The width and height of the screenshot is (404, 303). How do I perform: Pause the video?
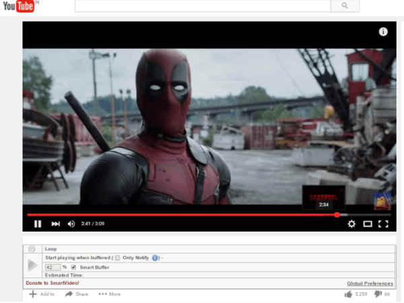click(x=38, y=224)
